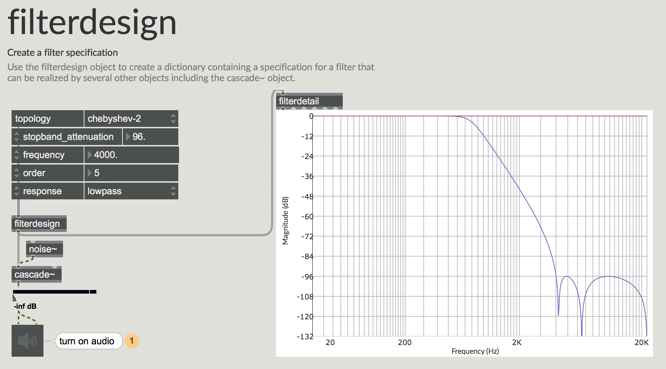Select the cascade~ object box

tap(37, 274)
